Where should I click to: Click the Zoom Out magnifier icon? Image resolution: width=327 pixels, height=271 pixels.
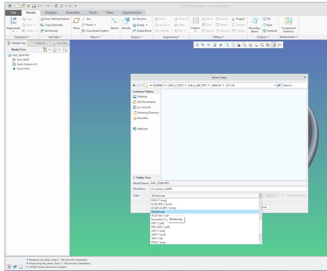[x=209, y=45]
